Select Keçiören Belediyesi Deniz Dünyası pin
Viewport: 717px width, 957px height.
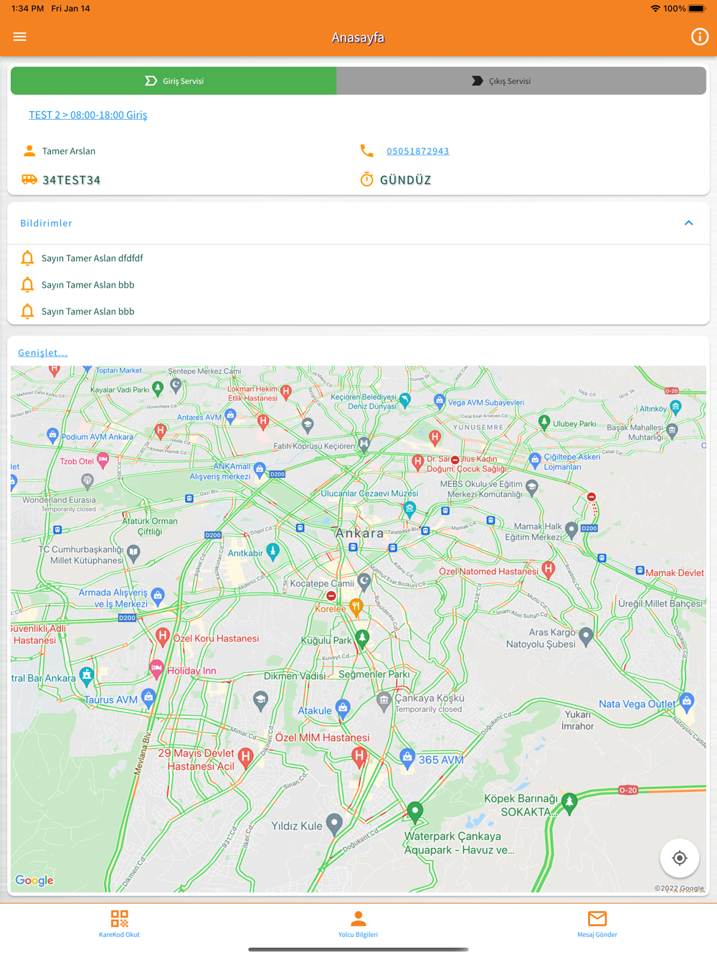tap(405, 400)
